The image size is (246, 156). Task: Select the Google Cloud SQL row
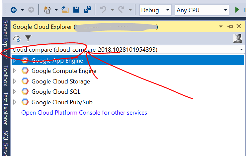tap(128, 92)
